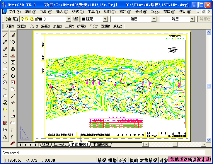Click the Circle draw tool

coord(5,83)
